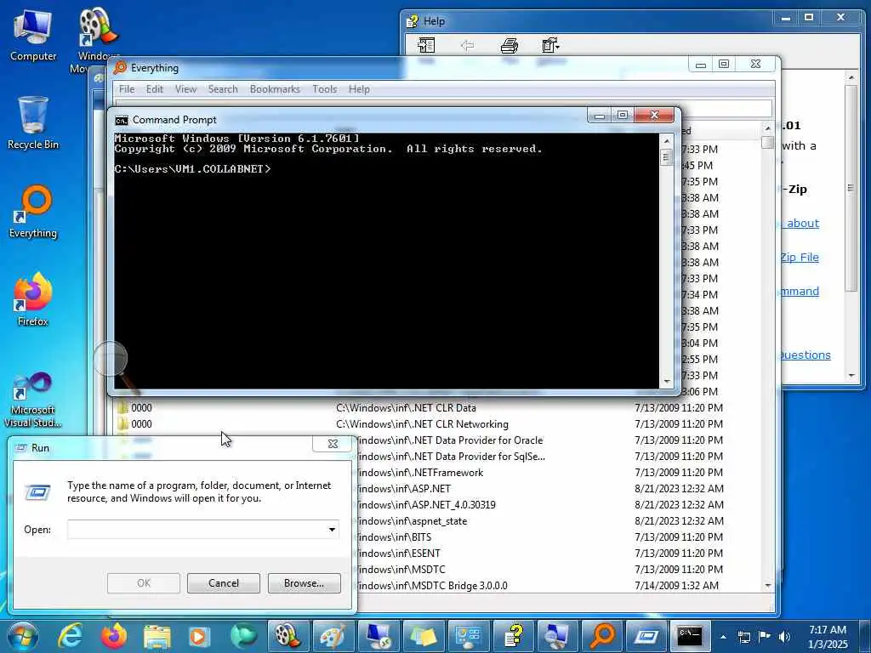The width and height of the screenshot is (871, 653).
Task: Open the Recycle Bin desktop icon
Action: [x=33, y=122]
